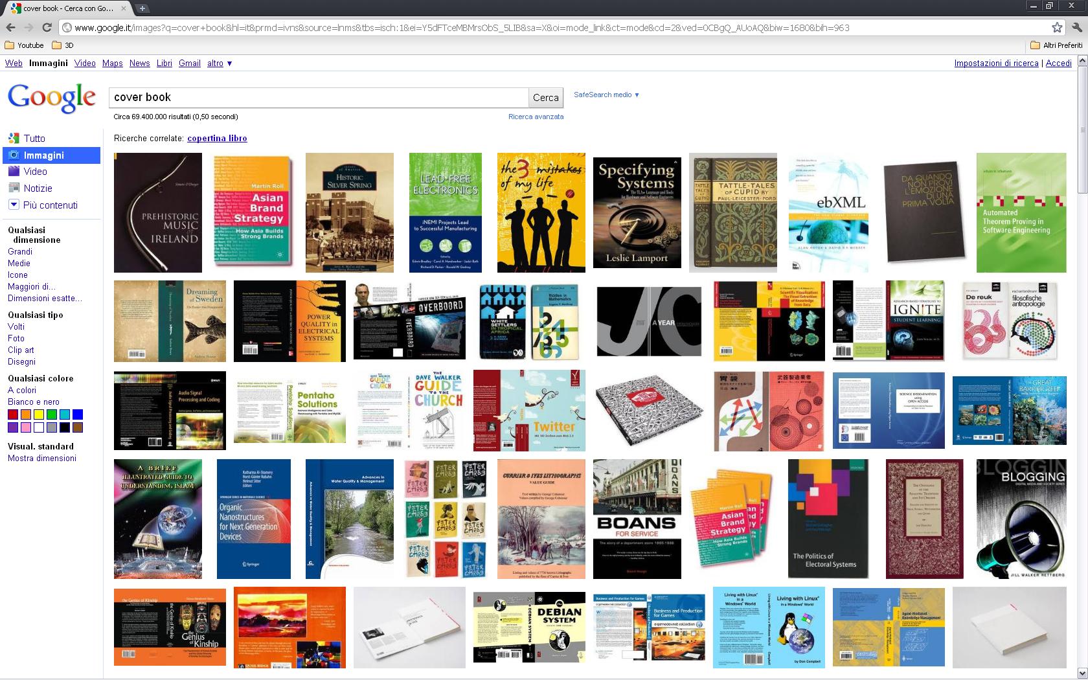Click the cover book search field
Viewport: 1088px width, 680px height.
click(319, 98)
